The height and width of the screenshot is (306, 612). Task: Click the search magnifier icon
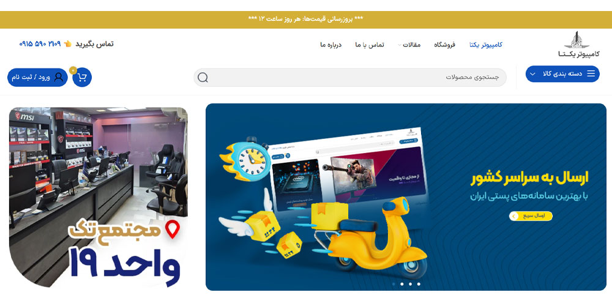pyautogui.click(x=203, y=78)
